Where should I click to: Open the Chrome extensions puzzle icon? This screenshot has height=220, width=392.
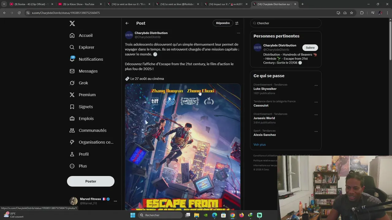click(362, 13)
